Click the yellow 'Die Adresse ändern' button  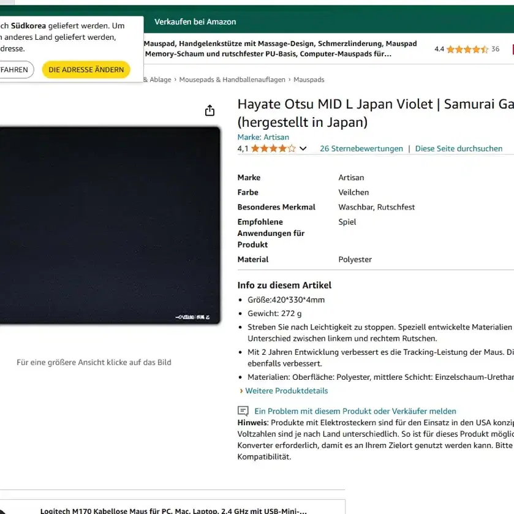(x=86, y=69)
